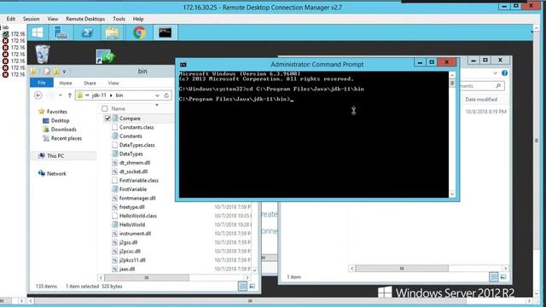
Task: Open the Windows Start button in remote taskbar
Action: (x=38, y=33)
